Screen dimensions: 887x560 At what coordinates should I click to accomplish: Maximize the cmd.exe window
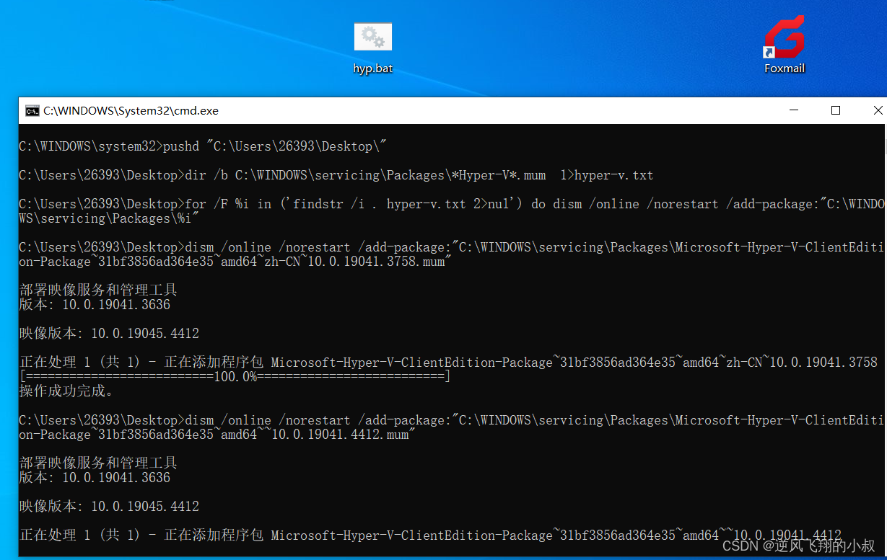click(x=836, y=110)
